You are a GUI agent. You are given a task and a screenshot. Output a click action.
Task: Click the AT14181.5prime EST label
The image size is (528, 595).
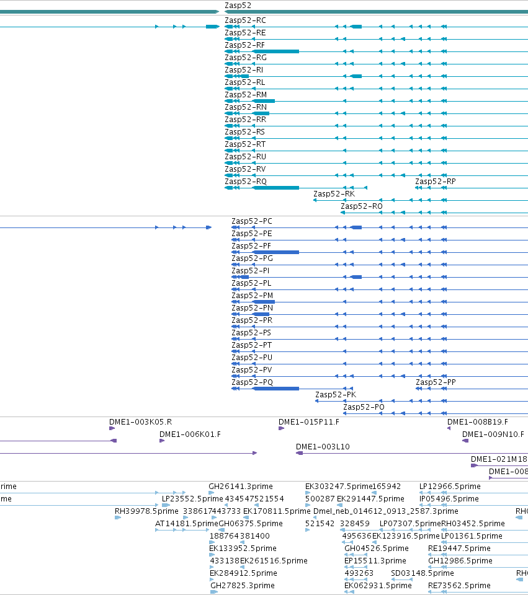187,524
